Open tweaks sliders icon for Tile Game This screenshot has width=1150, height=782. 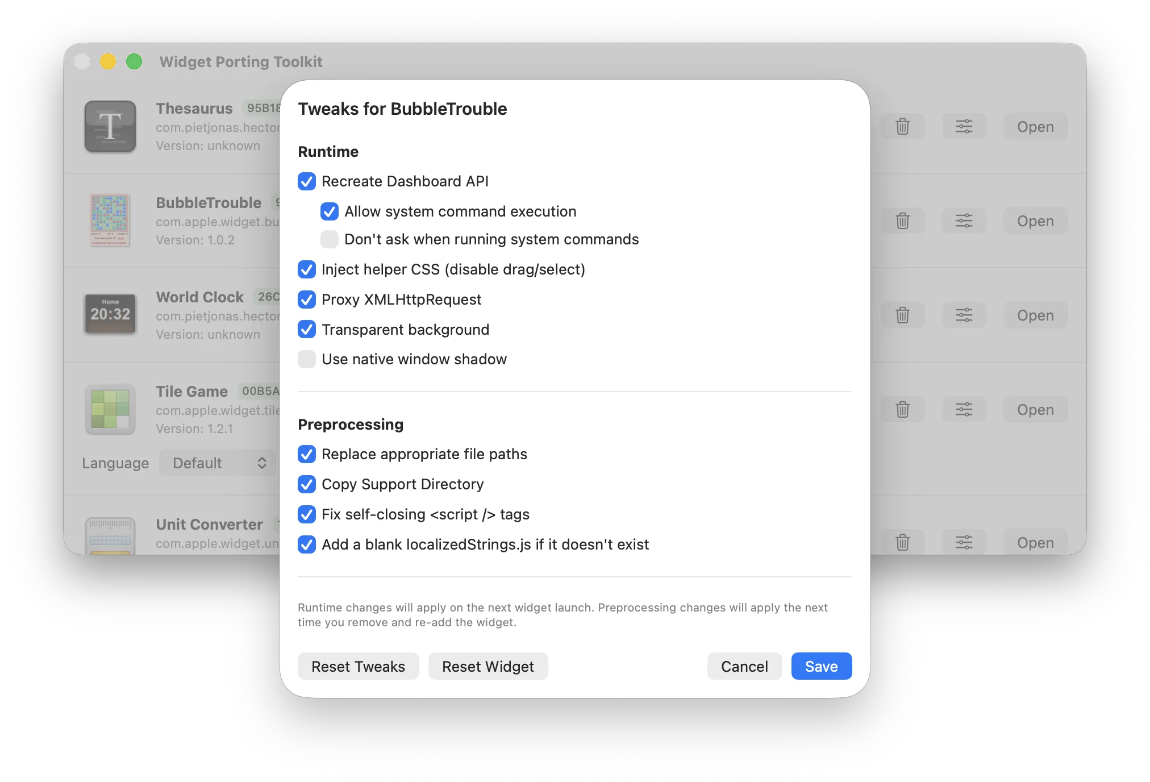pos(964,409)
